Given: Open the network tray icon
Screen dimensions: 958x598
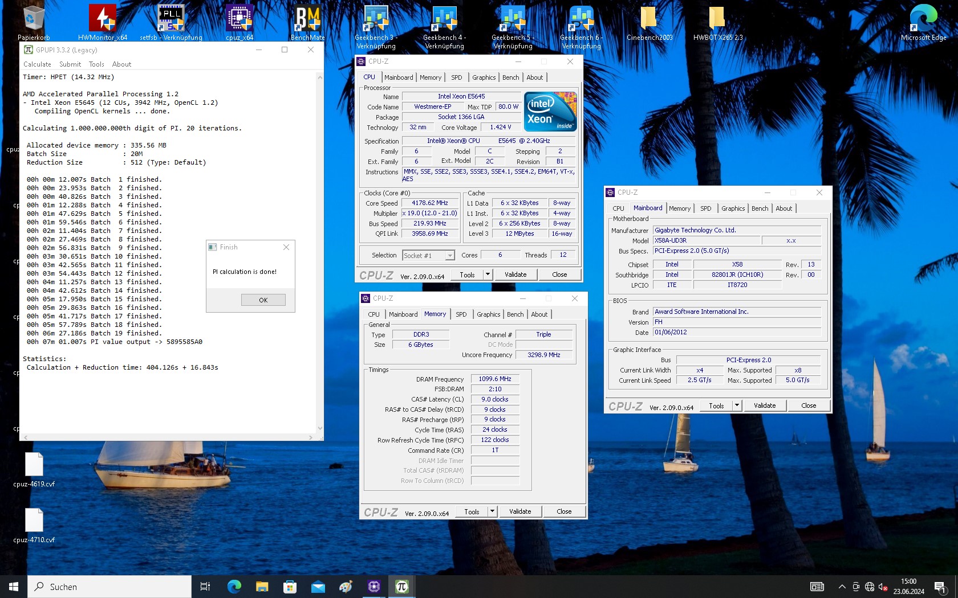Looking at the screenshot, I should [x=869, y=587].
